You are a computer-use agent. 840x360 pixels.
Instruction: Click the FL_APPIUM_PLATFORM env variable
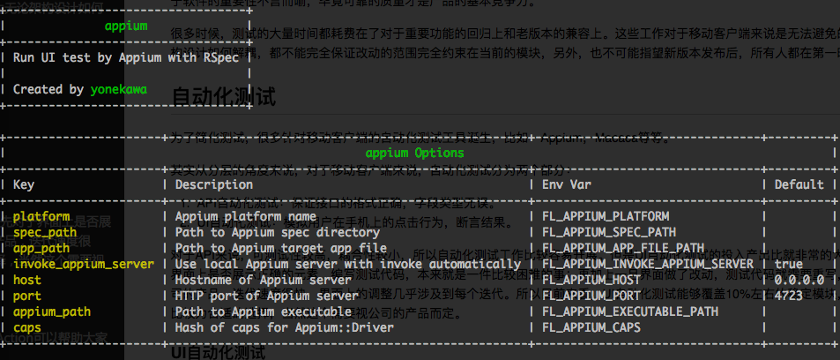(608, 216)
